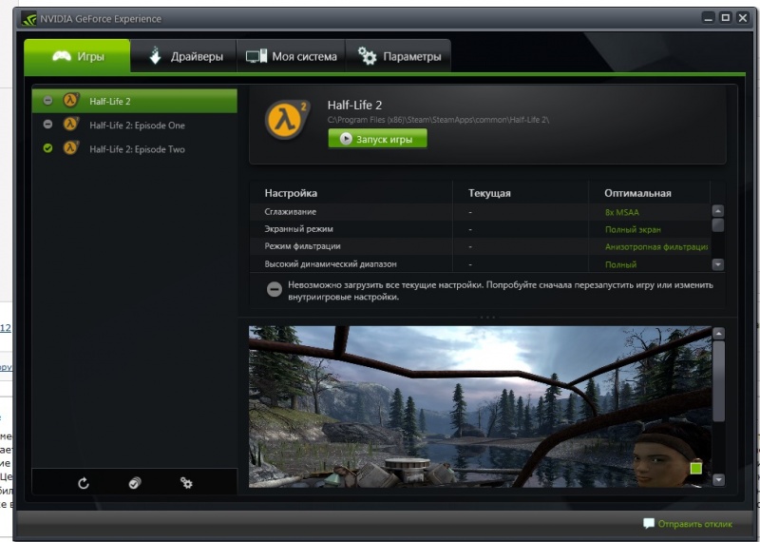Switch to the Драйверы tab
Viewport: 760px width, 542px height.
183,56
